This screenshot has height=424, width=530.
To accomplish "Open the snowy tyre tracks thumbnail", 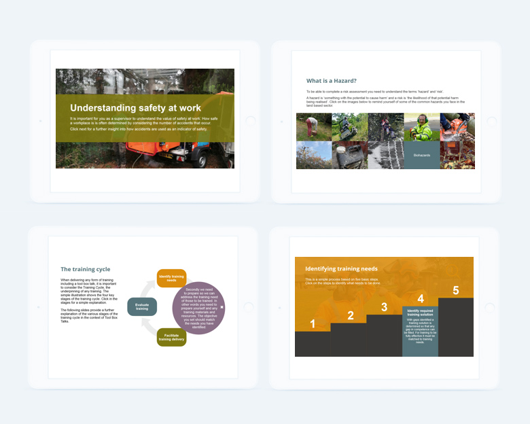I will 386,155.
